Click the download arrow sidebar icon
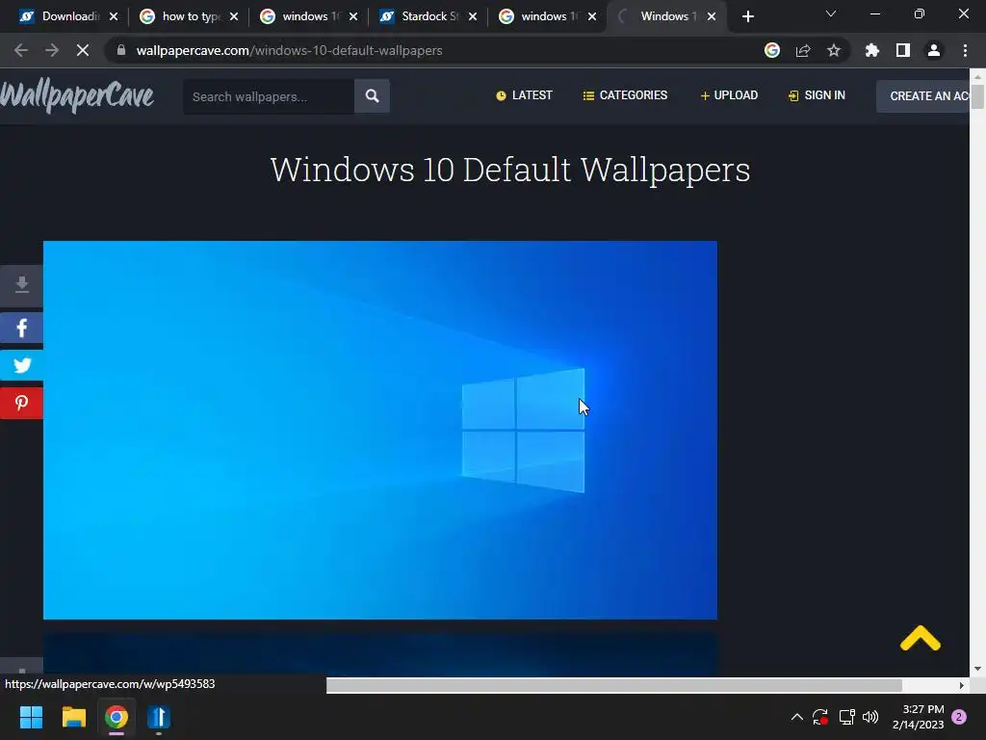The height and width of the screenshot is (740, 986). tap(21, 285)
